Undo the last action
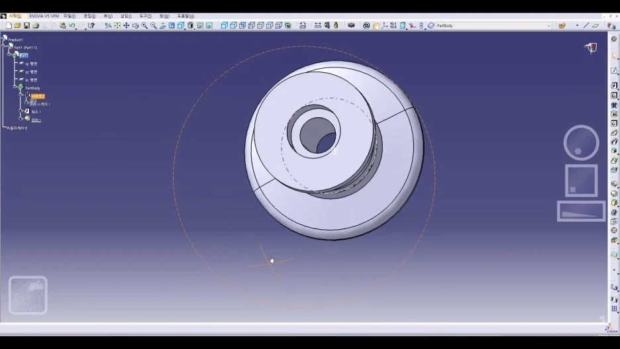This screenshot has height=349, width=620. coord(72,26)
